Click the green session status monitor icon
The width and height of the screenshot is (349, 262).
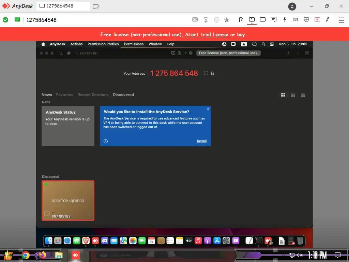click(x=17, y=20)
